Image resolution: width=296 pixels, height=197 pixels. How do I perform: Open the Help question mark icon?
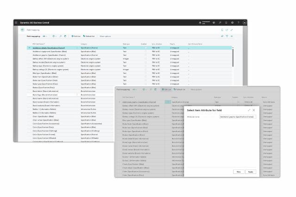pyautogui.click(x=238, y=22)
